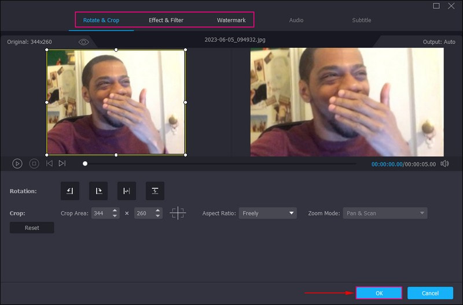This screenshot has width=463, height=305.
Task: Increase the crop width value
Action: tap(115, 211)
